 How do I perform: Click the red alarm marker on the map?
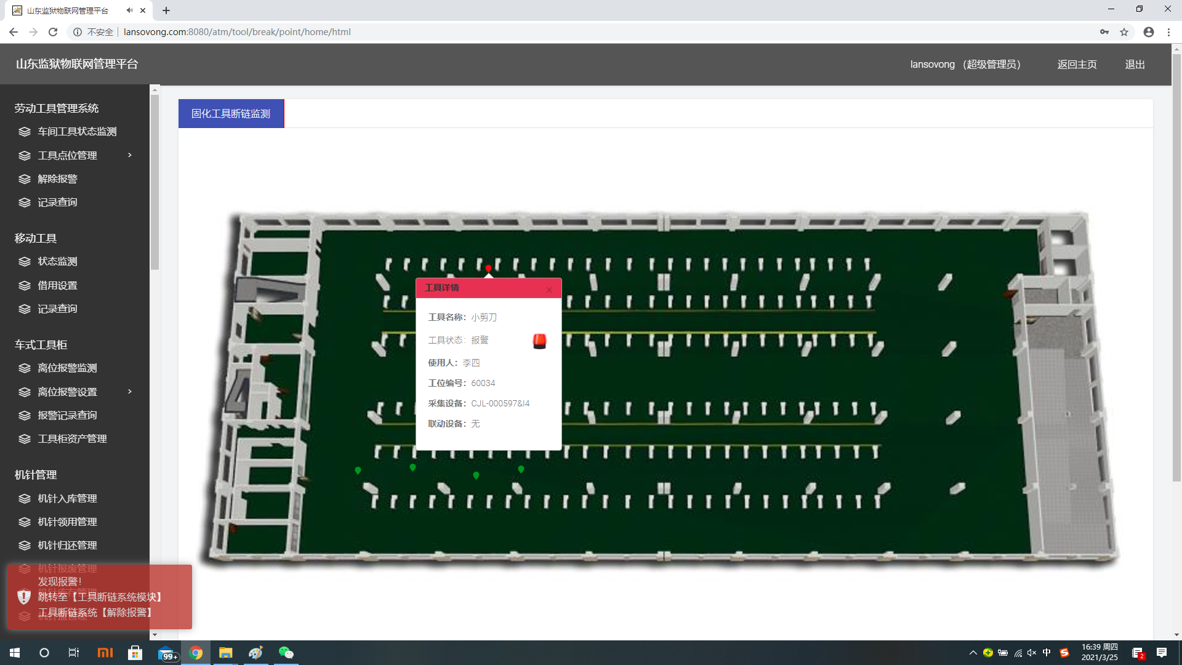coord(488,268)
